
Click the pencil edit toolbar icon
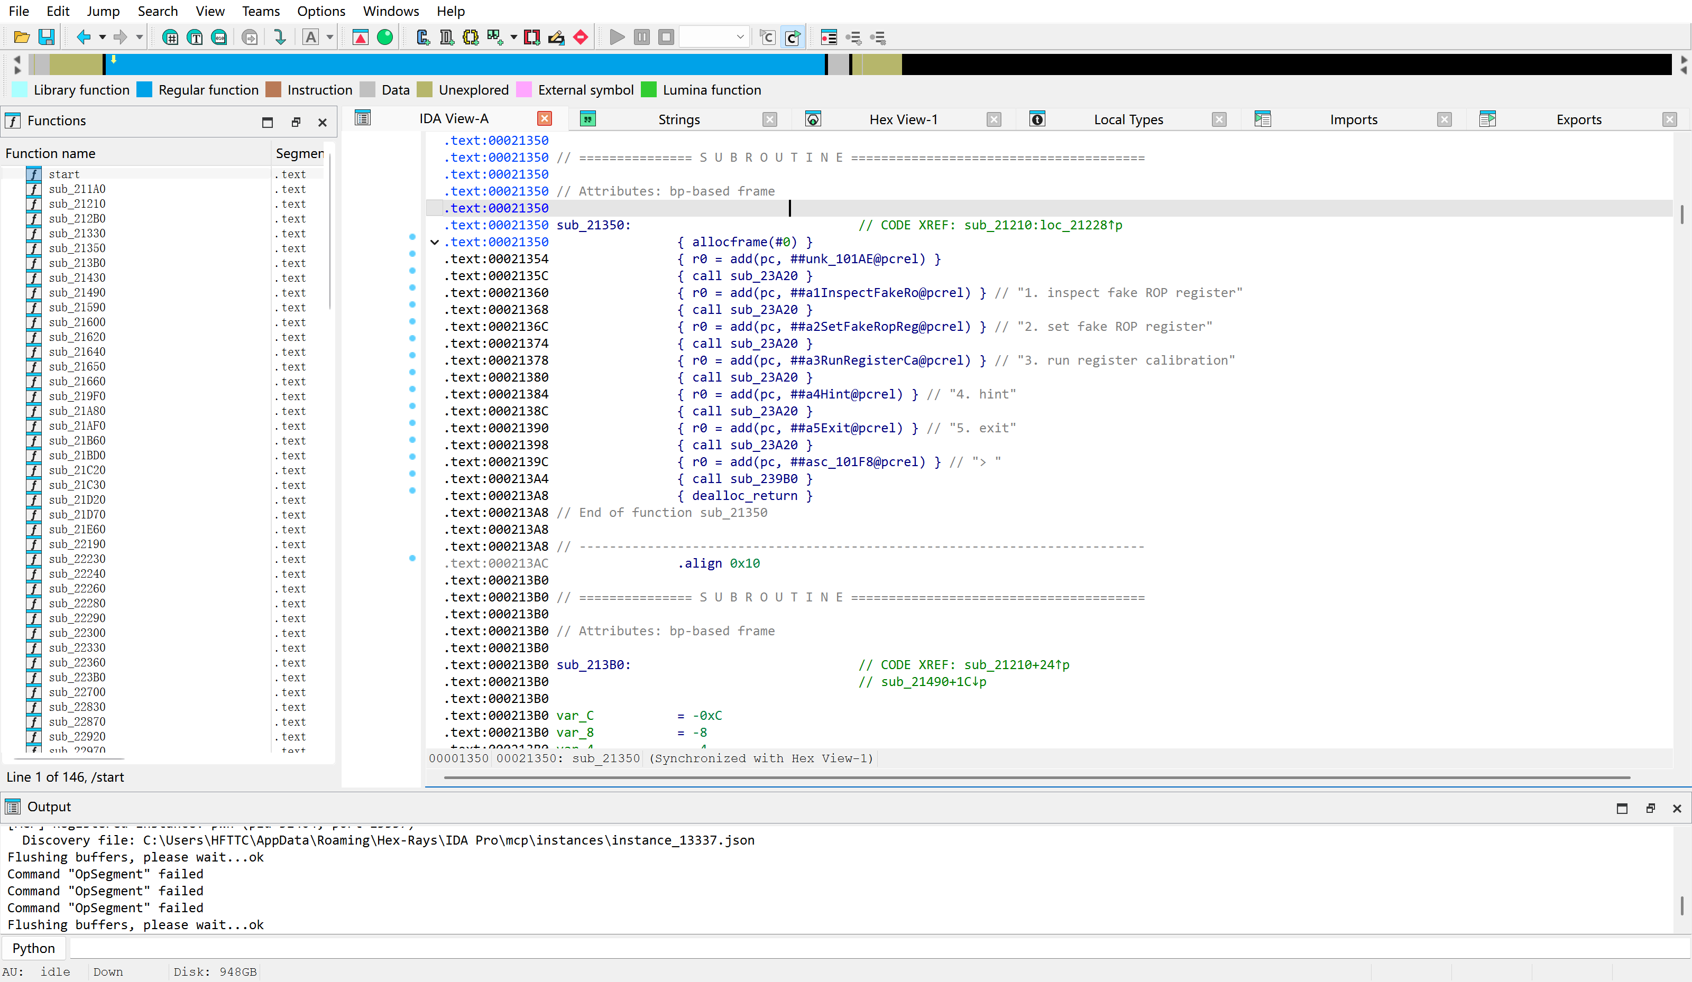556,37
